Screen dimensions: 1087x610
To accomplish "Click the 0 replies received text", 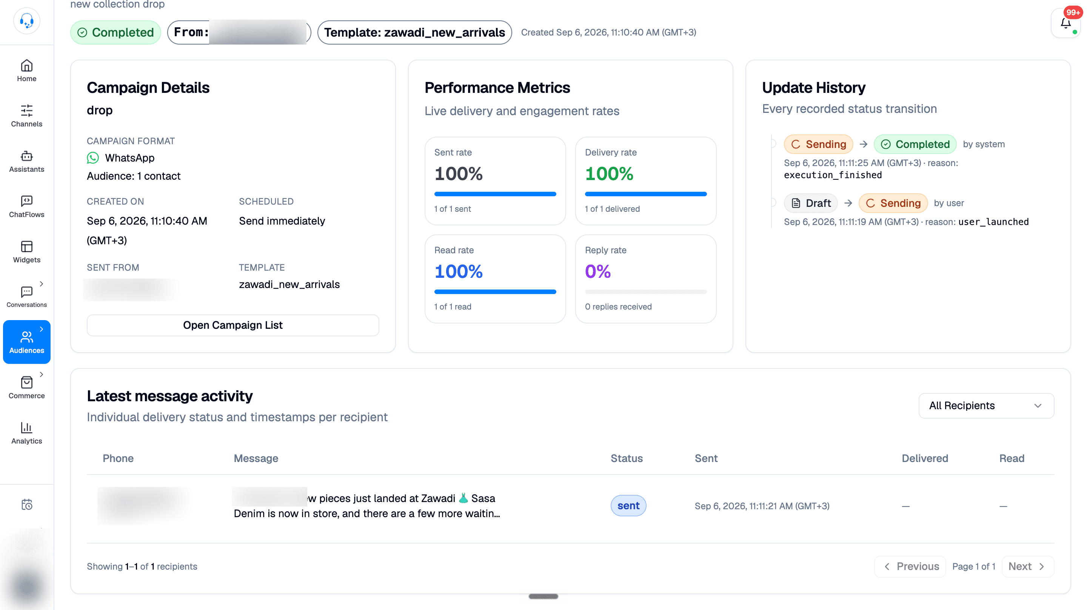I will 618,307.
